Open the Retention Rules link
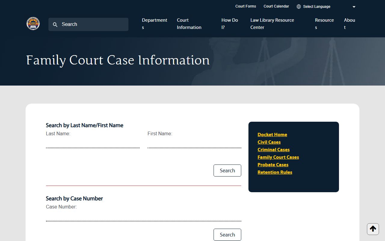The image size is (385, 241). 275,172
